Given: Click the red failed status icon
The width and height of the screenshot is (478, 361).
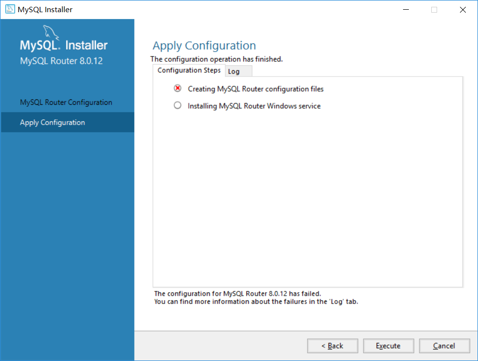Looking at the screenshot, I should coord(177,88).
